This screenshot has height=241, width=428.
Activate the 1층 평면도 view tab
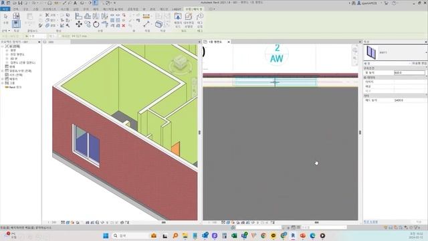pyautogui.click(x=215, y=42)
